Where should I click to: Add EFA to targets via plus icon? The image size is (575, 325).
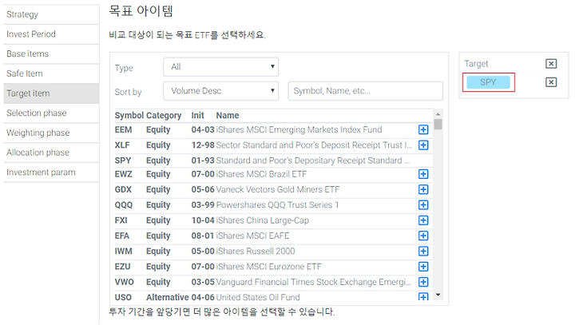[x=423, y=236]
